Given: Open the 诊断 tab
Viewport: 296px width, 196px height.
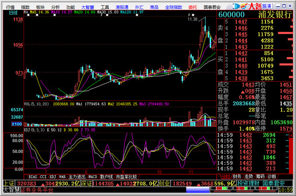Looking at the screenshot, I should (272, 177).
